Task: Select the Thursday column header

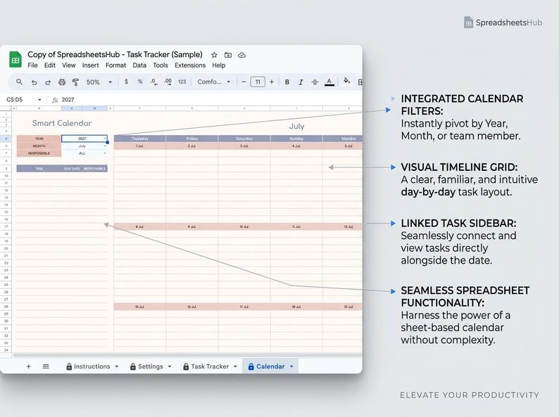Action: click(139, 139)
